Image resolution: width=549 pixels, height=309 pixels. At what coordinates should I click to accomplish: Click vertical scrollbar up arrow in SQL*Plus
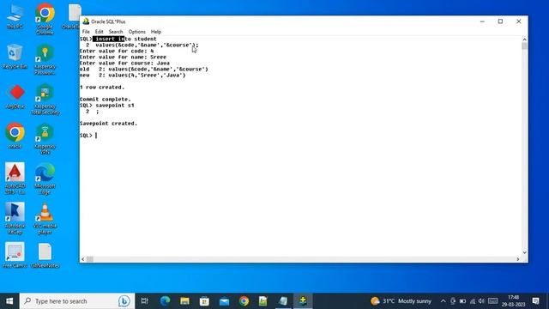524,39
